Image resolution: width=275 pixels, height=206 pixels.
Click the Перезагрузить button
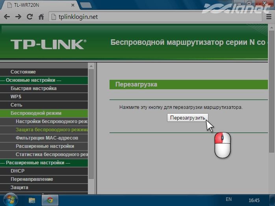point(187,118)
